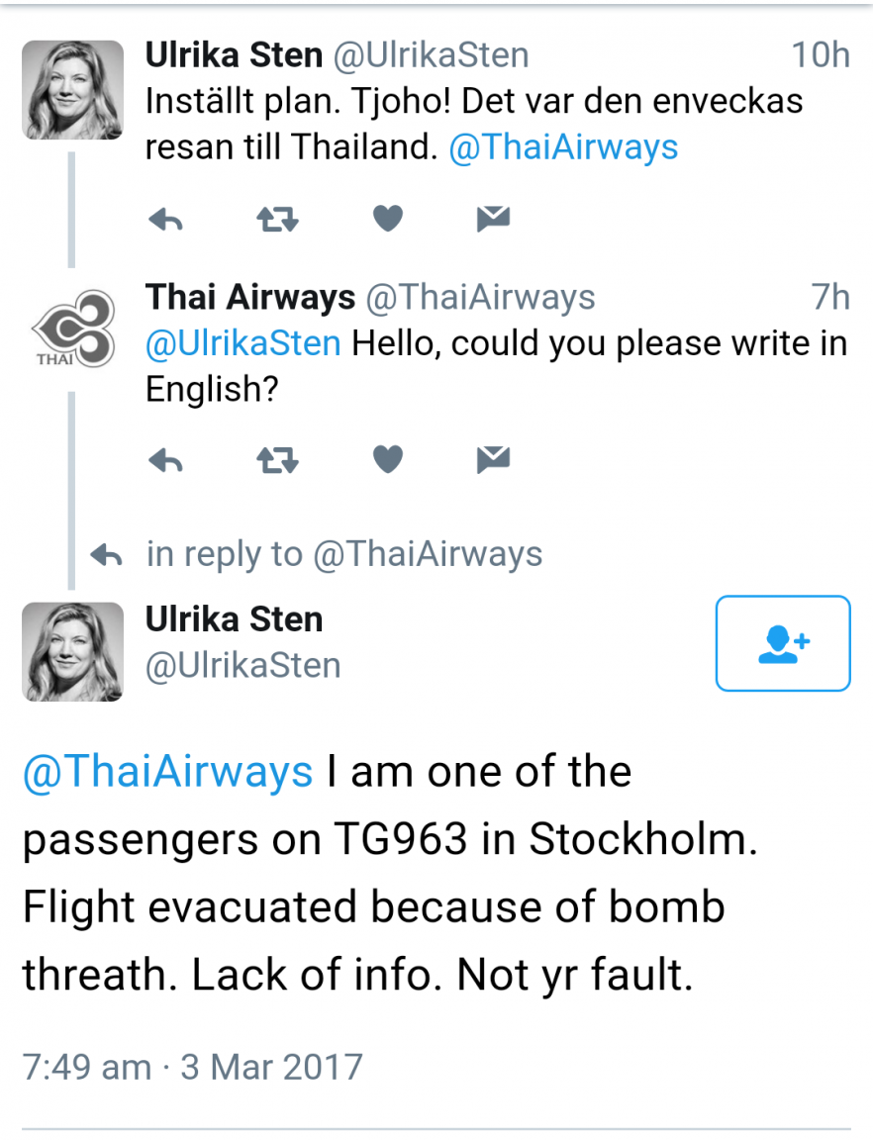
Task: Open 'in reply to @ThaiAirways' link
Action: point(344,555)
